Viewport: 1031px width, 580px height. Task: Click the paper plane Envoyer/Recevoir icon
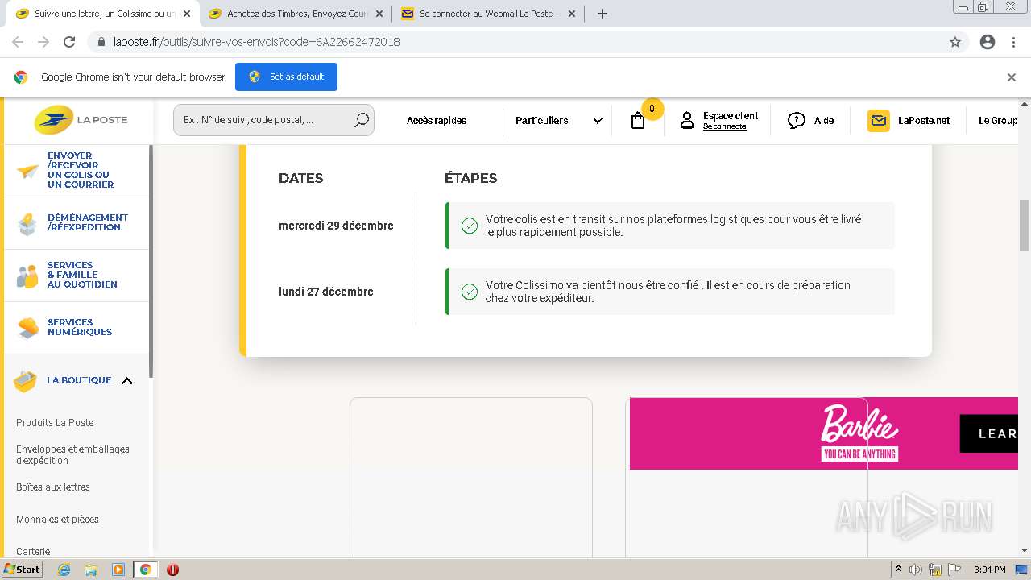[27, 170]
